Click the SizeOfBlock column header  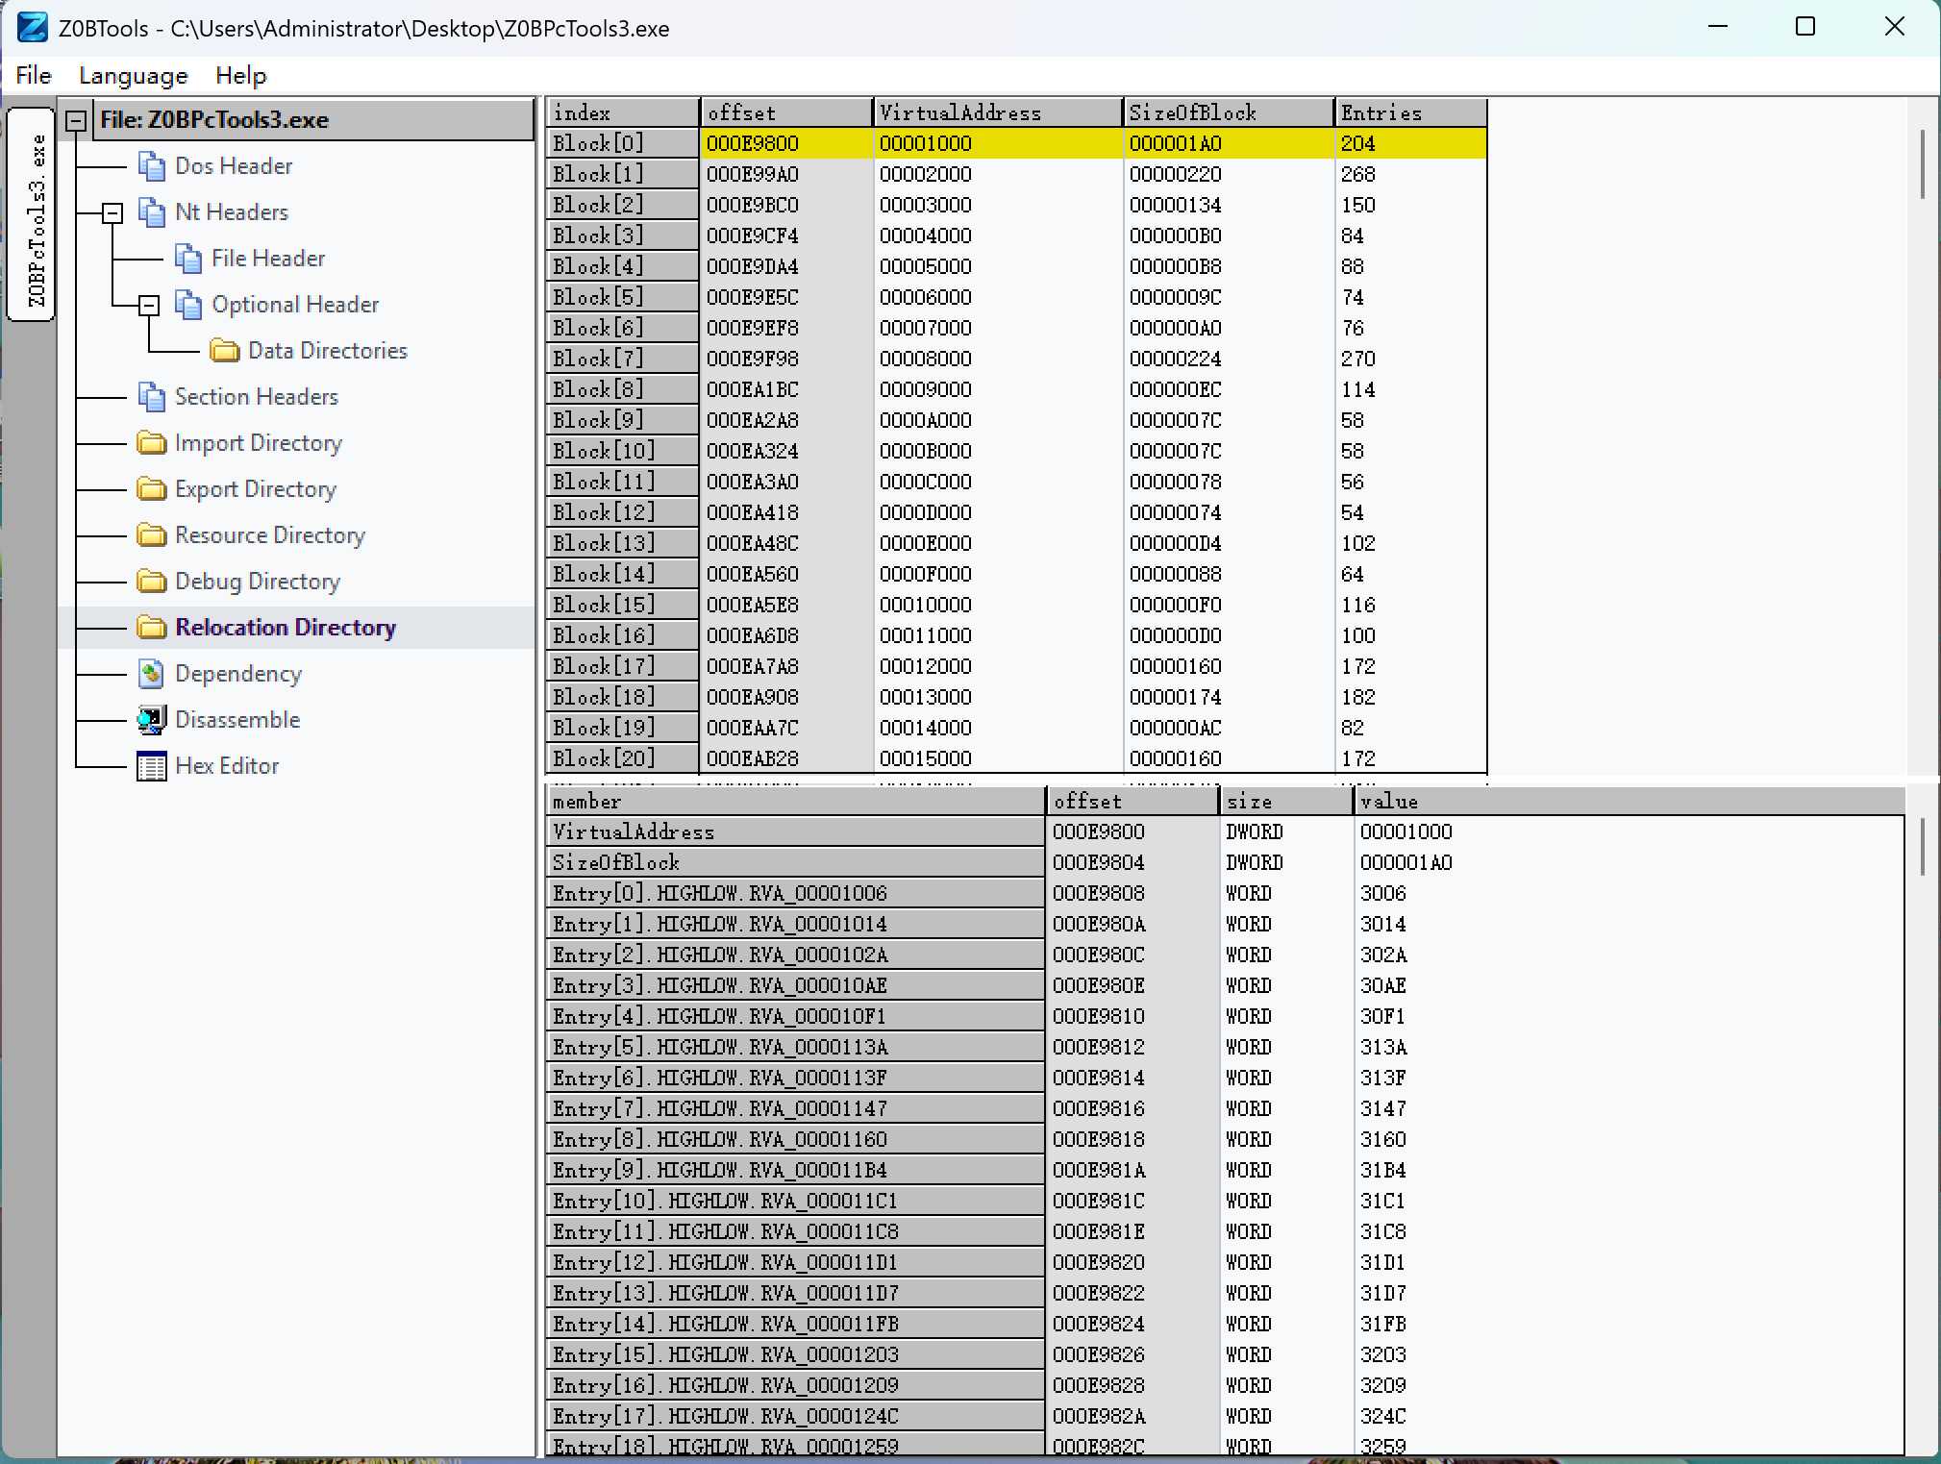tap(1229, 112)
